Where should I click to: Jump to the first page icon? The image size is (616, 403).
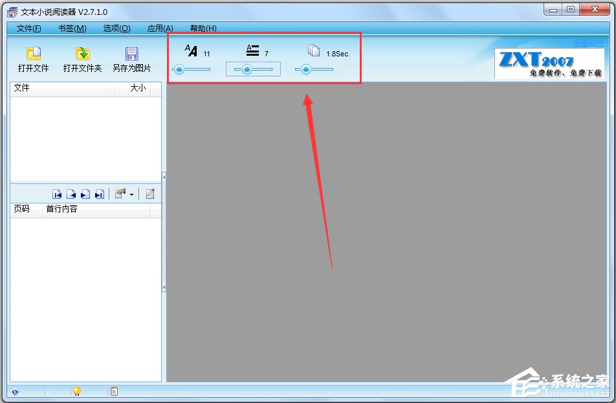coord(58,193)
